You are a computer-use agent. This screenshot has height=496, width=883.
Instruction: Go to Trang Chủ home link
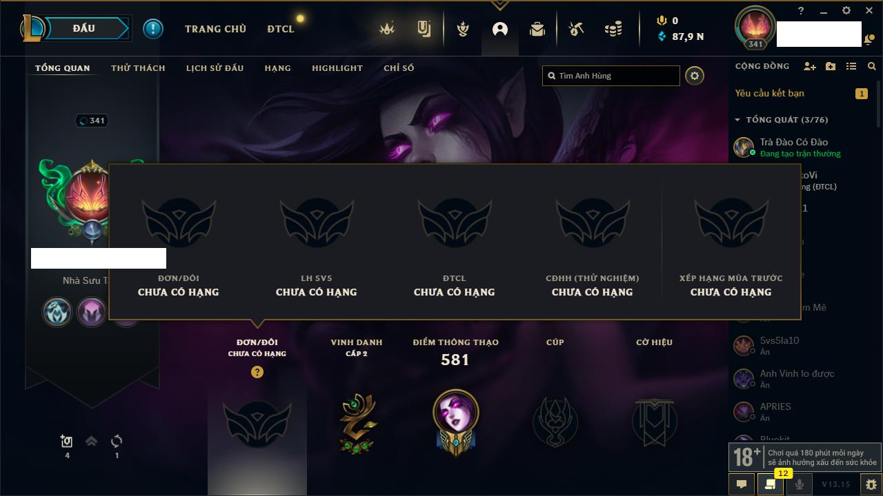215,29
